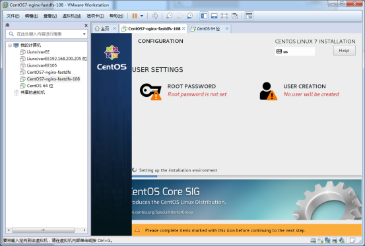Toggle the library sidebar view icon
Image resolution: width=365 pixels, height=246 pixels.
click(x=204, y=16)
